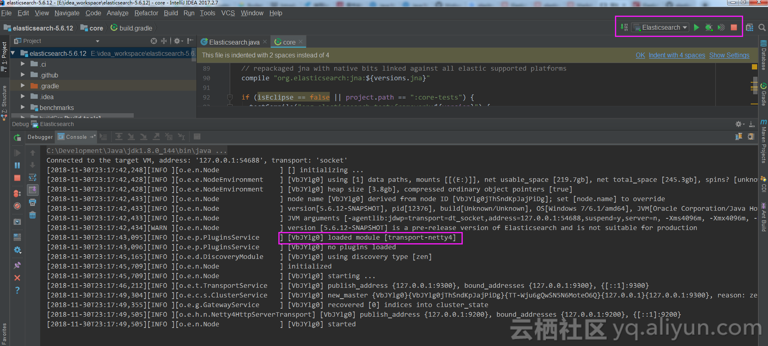Switch to the Debugger tab
This screenshot has height=346, width=768.
click(x=40, y=137)
